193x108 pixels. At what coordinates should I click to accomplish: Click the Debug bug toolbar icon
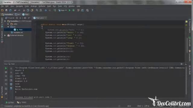click(74, 10)
